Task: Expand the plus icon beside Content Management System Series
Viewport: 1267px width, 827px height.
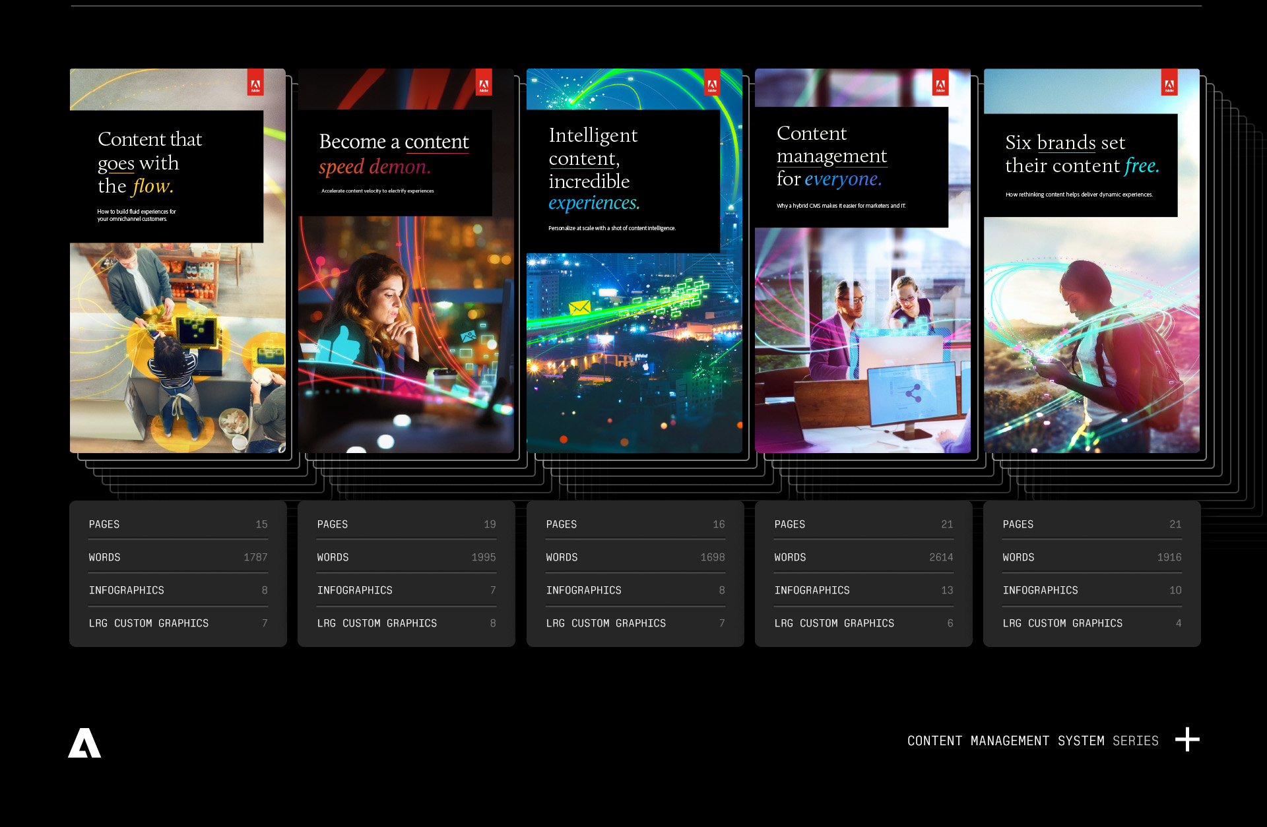Action: [x=1187, y=739]
